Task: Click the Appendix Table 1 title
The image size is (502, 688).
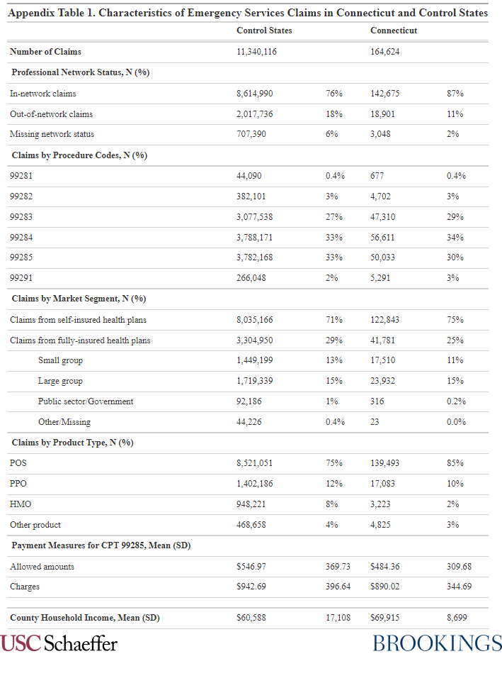Action: coord(249,13)
